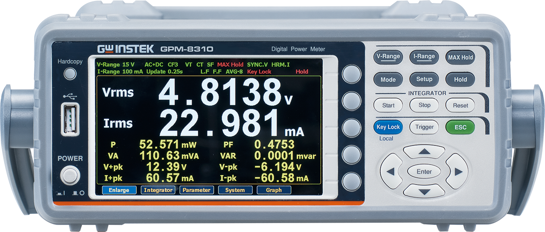This screenshot has width=545, height=232.
Task: Select the Integrator tab on screen
Action: [x=158, y=190]
